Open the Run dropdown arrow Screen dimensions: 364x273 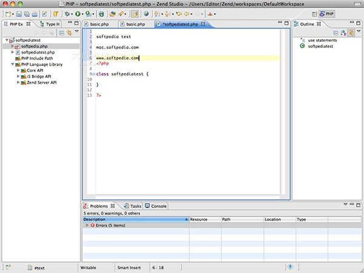(x=83, y=15)
